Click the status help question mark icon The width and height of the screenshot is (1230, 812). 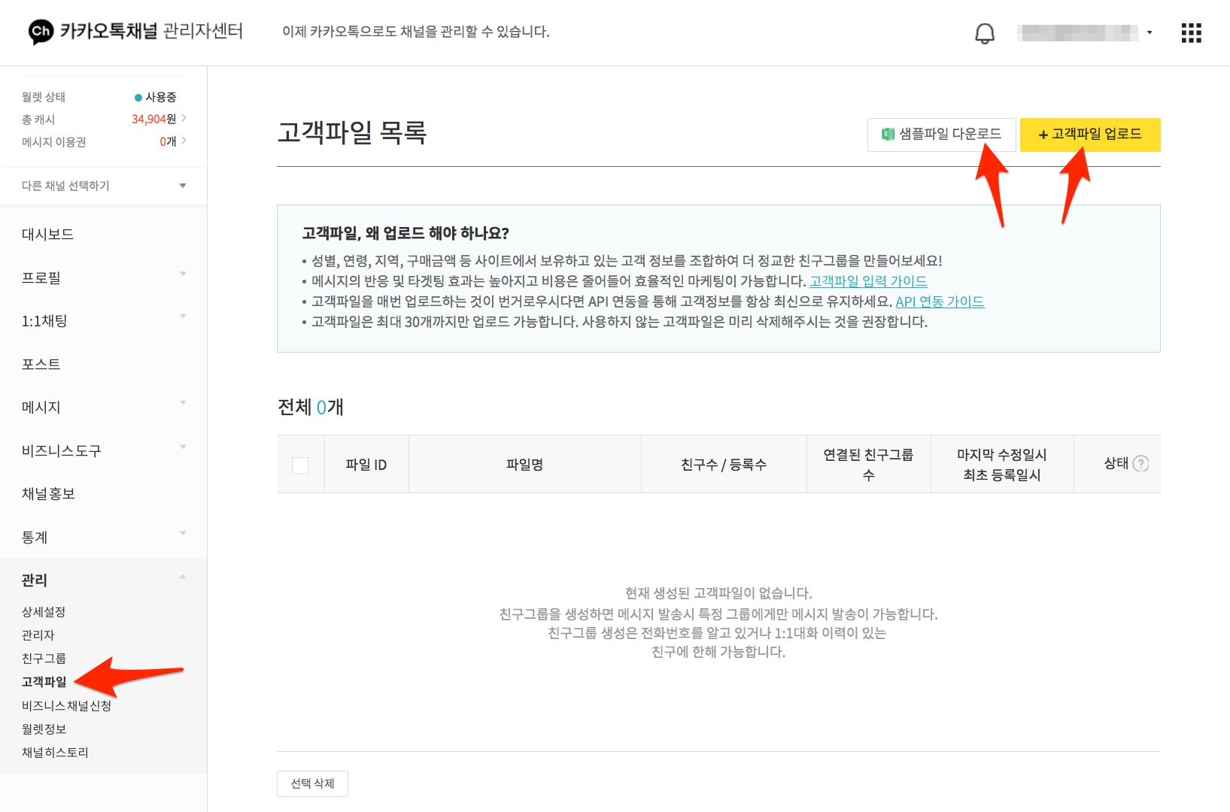1140,464
